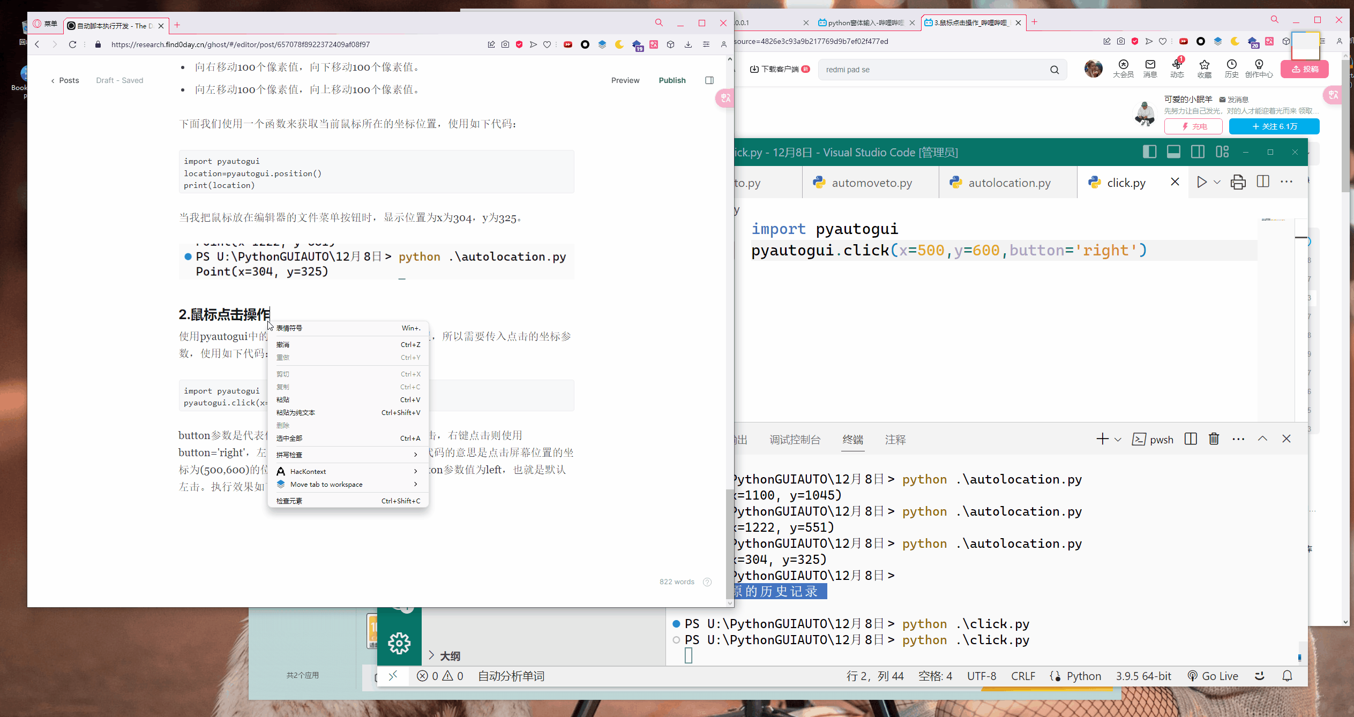Toggle the moon night-mode extension in Ghost browser
Viewport: 1354px width, 717px height.
[619, 44]
